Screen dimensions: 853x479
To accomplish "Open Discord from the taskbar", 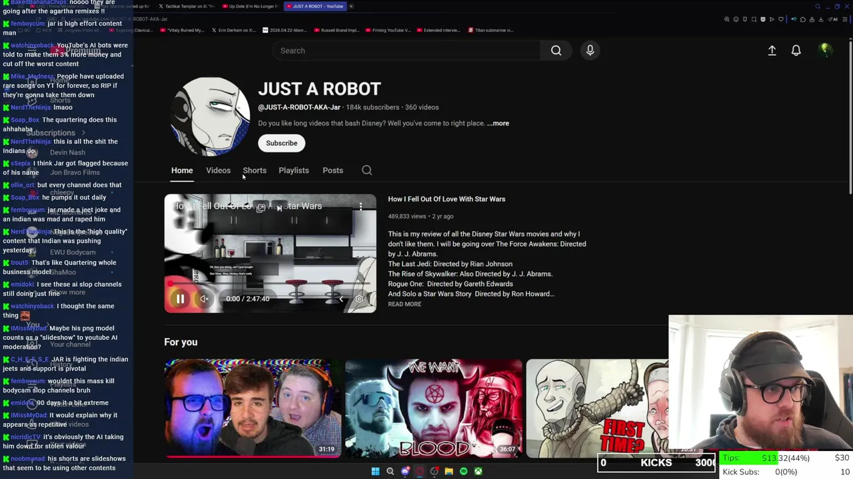I will click(x=405, y=472).
